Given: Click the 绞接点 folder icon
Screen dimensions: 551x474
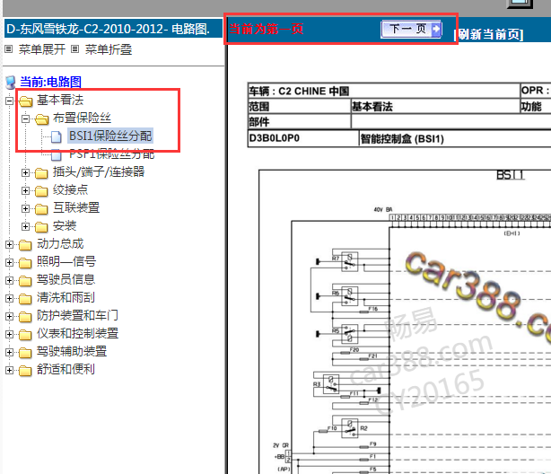Looking at the screenshot, I should [x=41, y=190].
